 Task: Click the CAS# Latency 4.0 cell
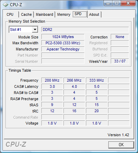(x=74, y=86)
